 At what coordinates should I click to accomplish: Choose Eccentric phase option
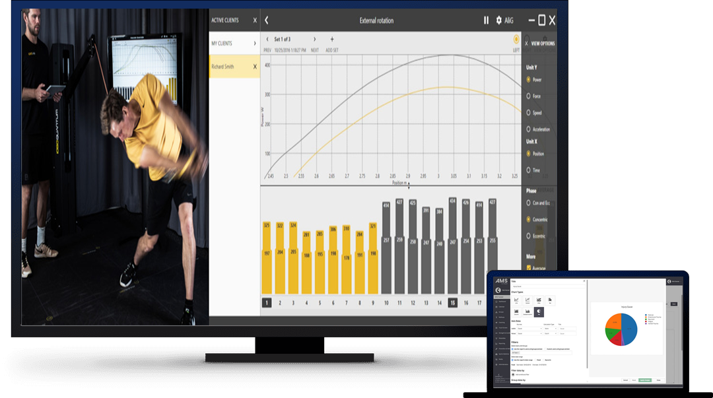pos(528,236)
